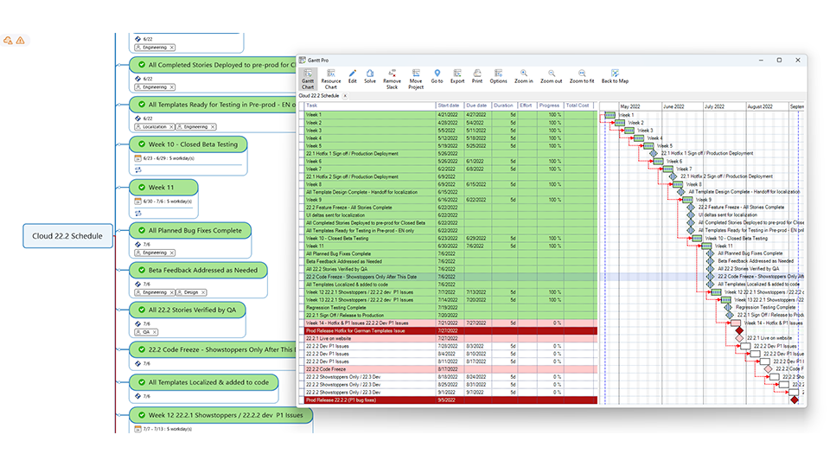The width and height of the screenshot is (830, 467).
Task: Click progress '0 %' in Week 14 row
Action: (557, 323)
